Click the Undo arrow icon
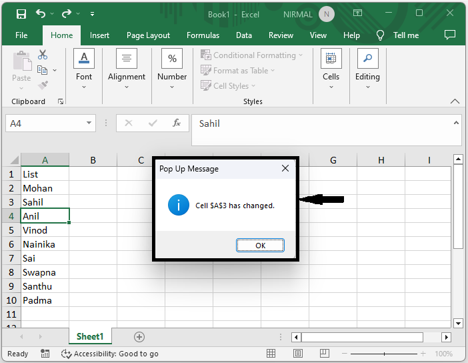 point(41,13)
